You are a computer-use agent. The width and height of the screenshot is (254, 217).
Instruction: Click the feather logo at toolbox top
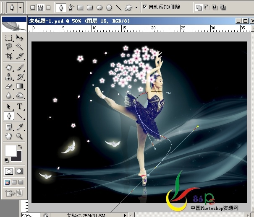[14, 26]
